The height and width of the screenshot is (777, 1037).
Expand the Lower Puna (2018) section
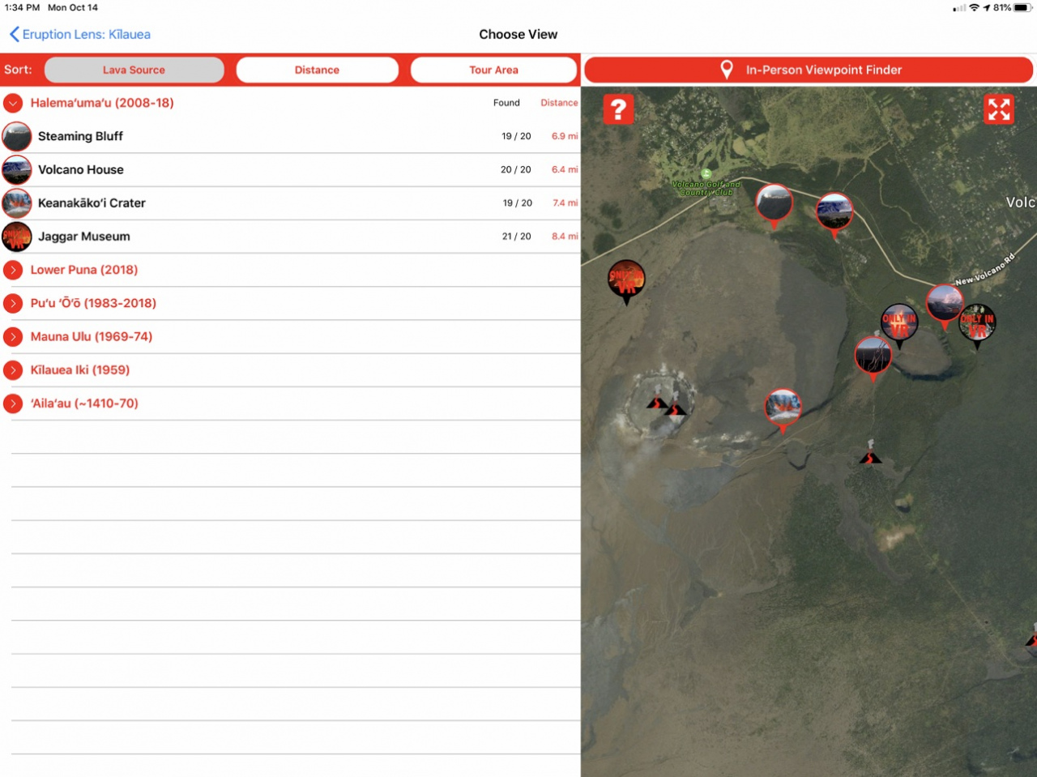point(13,270)
